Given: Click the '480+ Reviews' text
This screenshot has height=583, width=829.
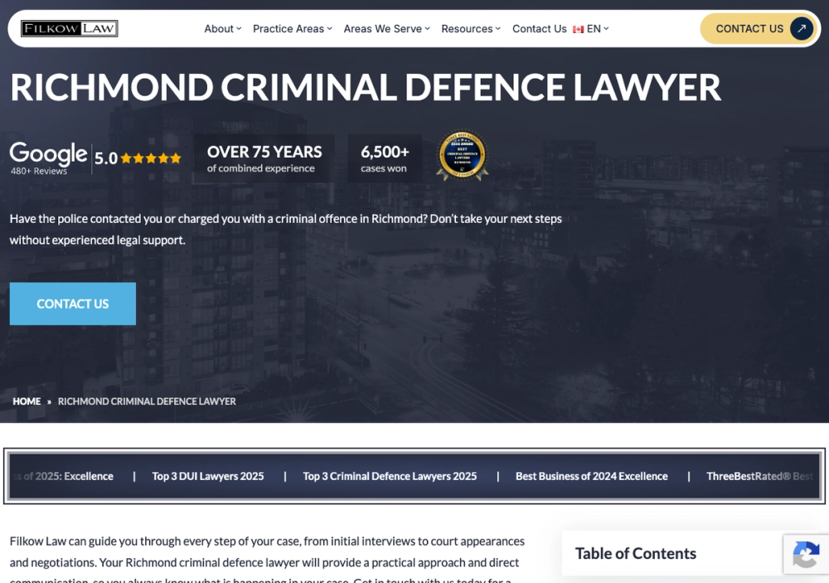Looking at the screenshot, I should 39,171.
